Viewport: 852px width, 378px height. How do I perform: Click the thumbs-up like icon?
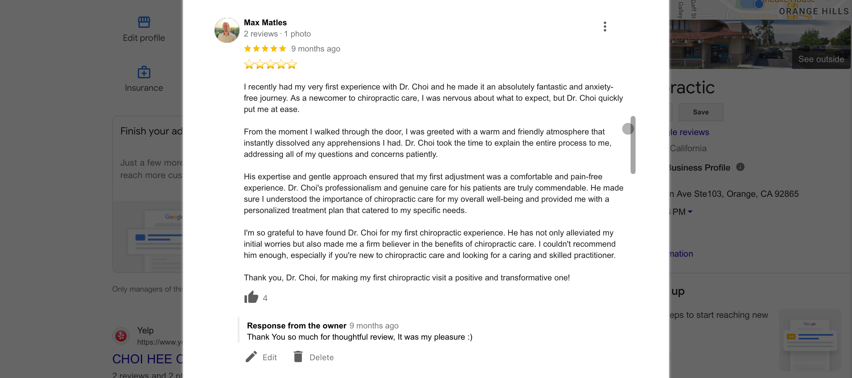[x=251, y=297]
